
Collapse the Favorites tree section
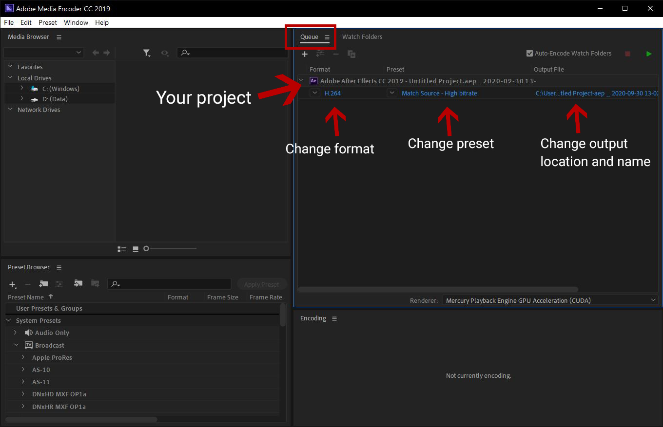[10, 67]
